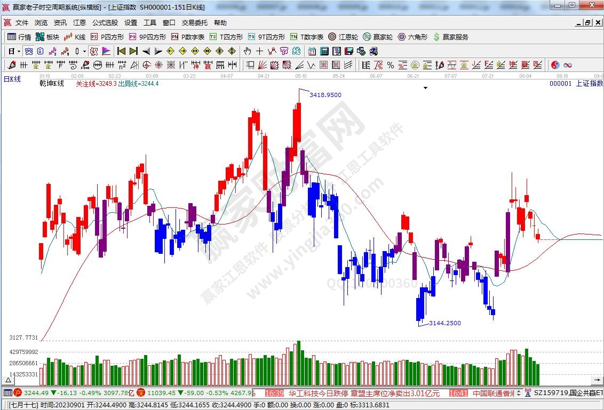Expand the 日 period dropdown arrow
This screenshot has width=604, height=410.
click(19, 51)
